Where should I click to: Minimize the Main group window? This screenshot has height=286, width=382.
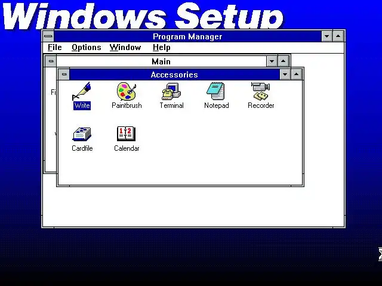pos(272,61)
